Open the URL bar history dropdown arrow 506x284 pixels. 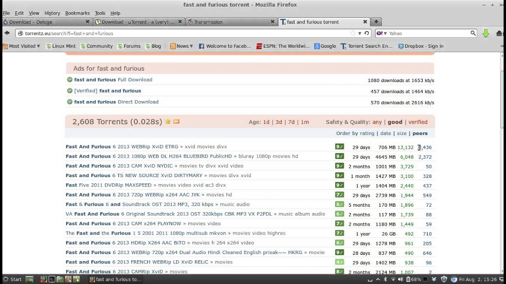pos(360,33)
